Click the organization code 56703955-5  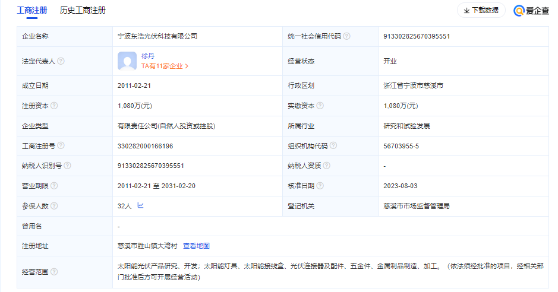(x=401, y=146)
